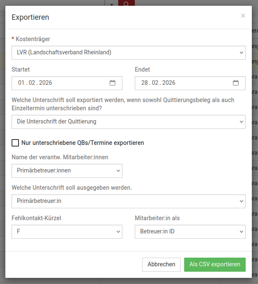
Task: Select the month field in Endet date
Action: click(x=155, y=83)
